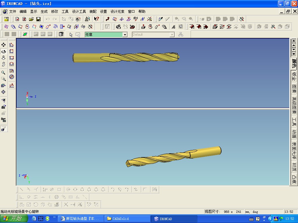Click the eyedropper apply tool
This screenshot has width=298, height=223.
[x=161, y=19]
